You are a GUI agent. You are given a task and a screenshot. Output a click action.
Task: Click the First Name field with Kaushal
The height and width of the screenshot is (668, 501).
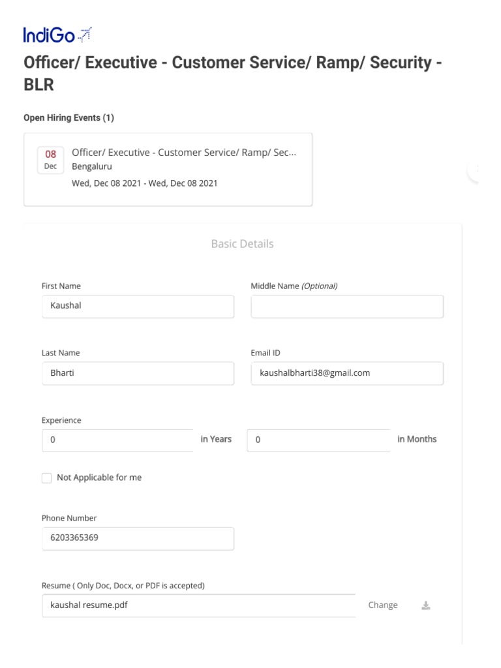point(138,307)
